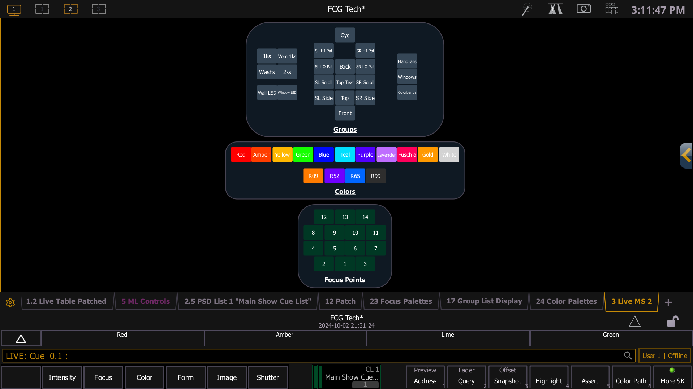Screen dimensions: 693x389
Task: Click the unlock padlock icon
Action: pyautogui.click(x=672, y=321)
